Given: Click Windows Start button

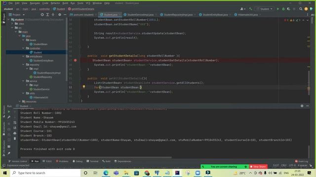Looking at the screenshot, I should (5, 173).
